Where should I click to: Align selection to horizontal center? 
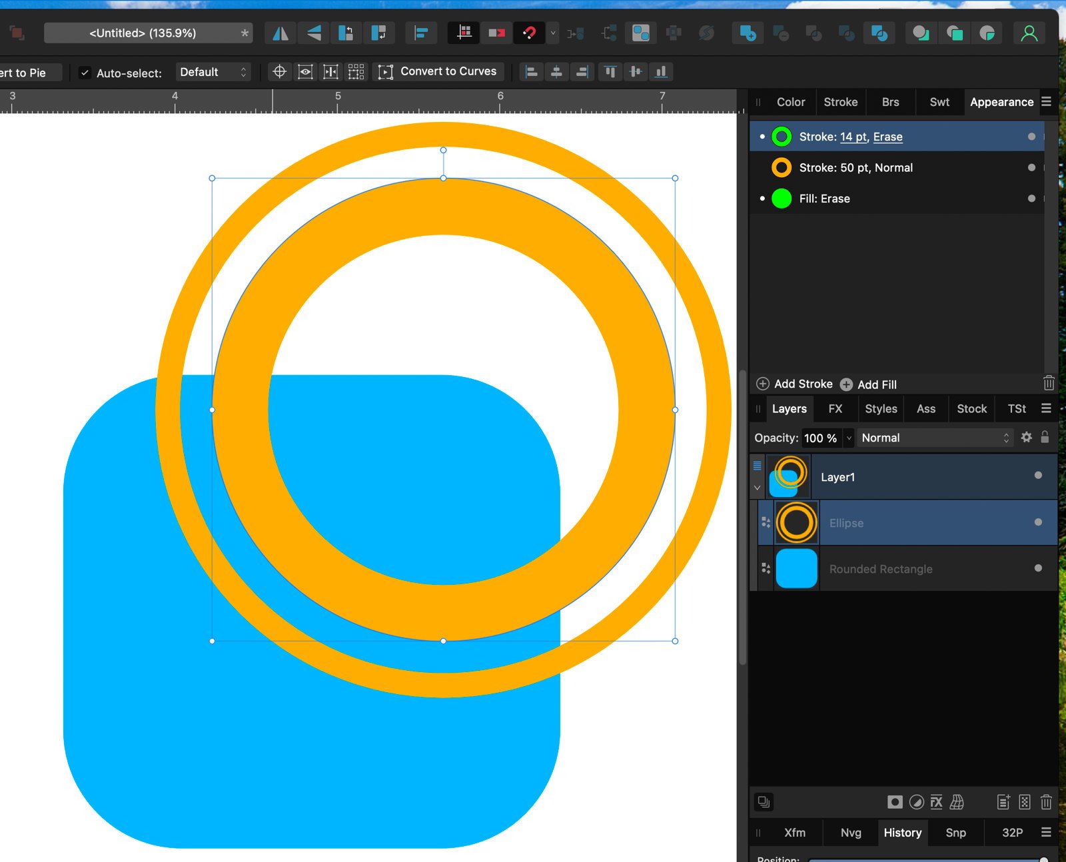[x=556, y=72]
